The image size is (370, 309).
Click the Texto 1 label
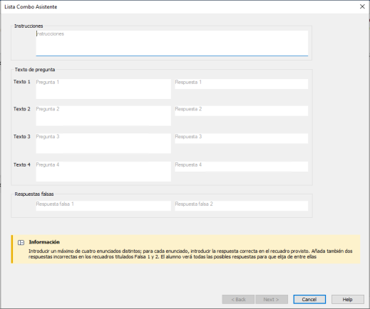click(22, 82)
